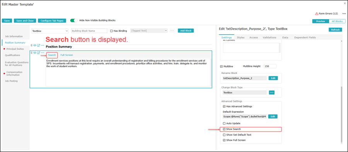The width and height of the screenshot is (348, 152).
Task: Grab the drag handle of Position Summary heading block
Action: (32, 45)
